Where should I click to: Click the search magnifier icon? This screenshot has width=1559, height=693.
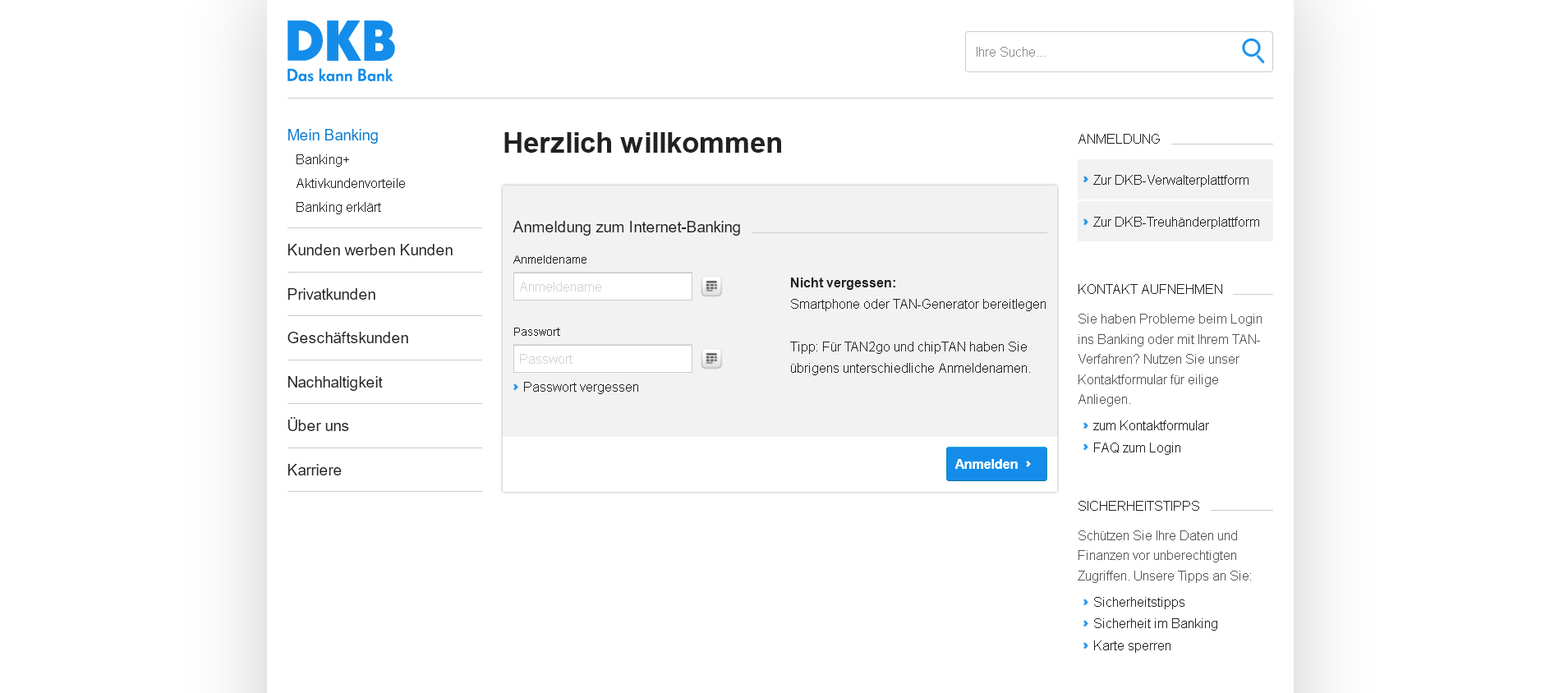tap(1252, 51)
